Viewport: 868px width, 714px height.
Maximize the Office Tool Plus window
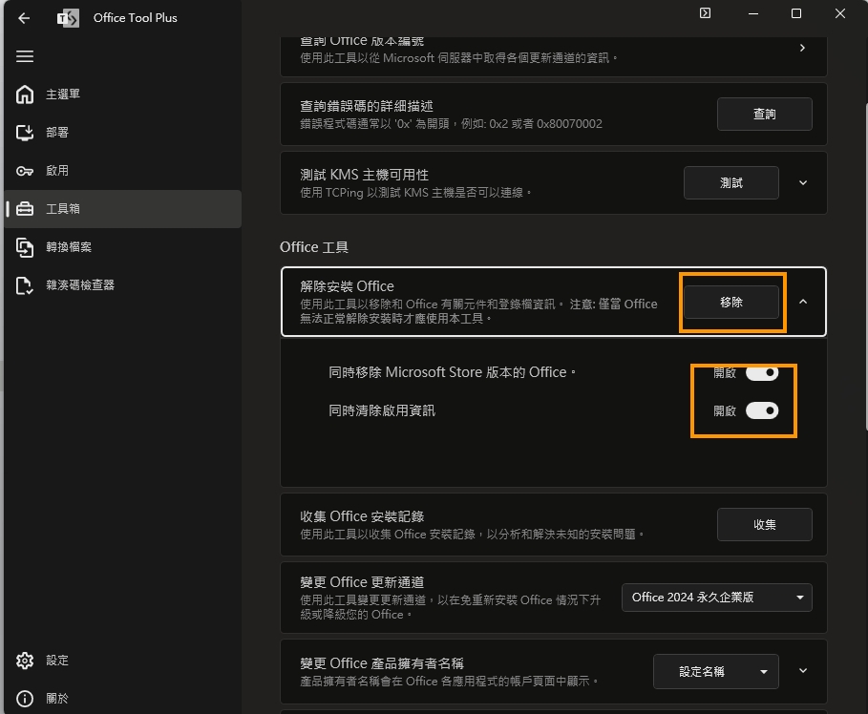(x=796, y=13)
